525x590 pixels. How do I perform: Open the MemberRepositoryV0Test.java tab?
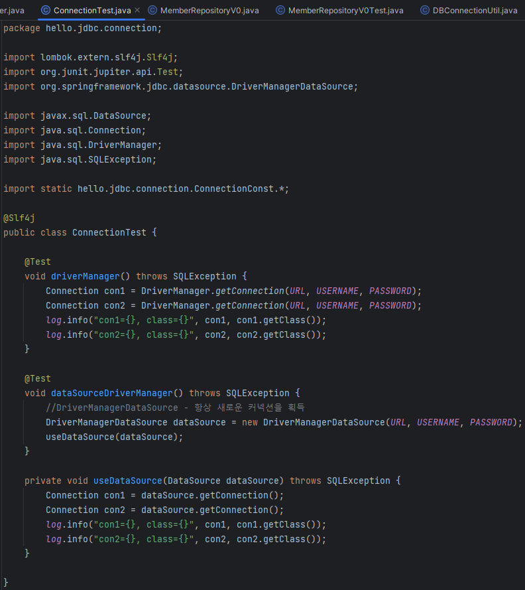340,10
